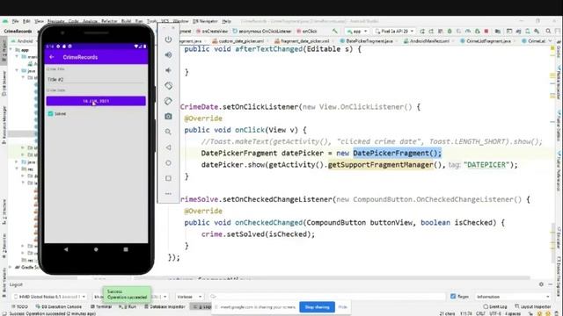This screenshot has height=316, width=563.
Task: Open the Logcat filter dropdown on the right
Action: pyautogui.click(x=513, y=297)
